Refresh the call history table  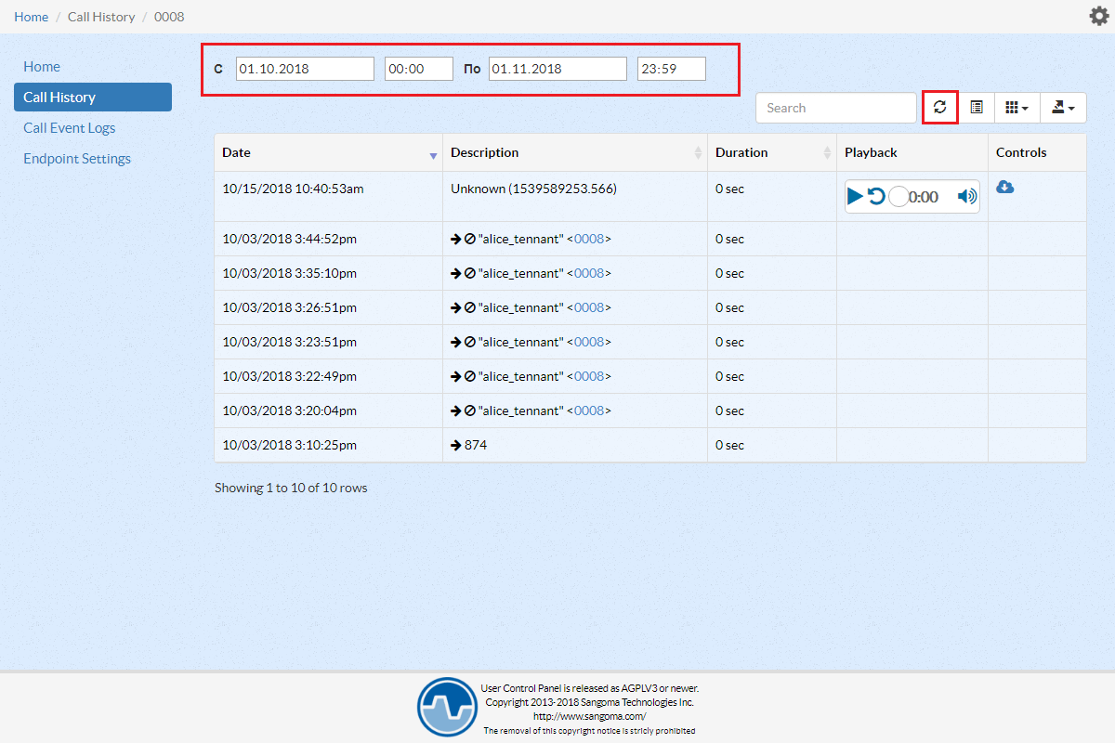pos(940,108)
